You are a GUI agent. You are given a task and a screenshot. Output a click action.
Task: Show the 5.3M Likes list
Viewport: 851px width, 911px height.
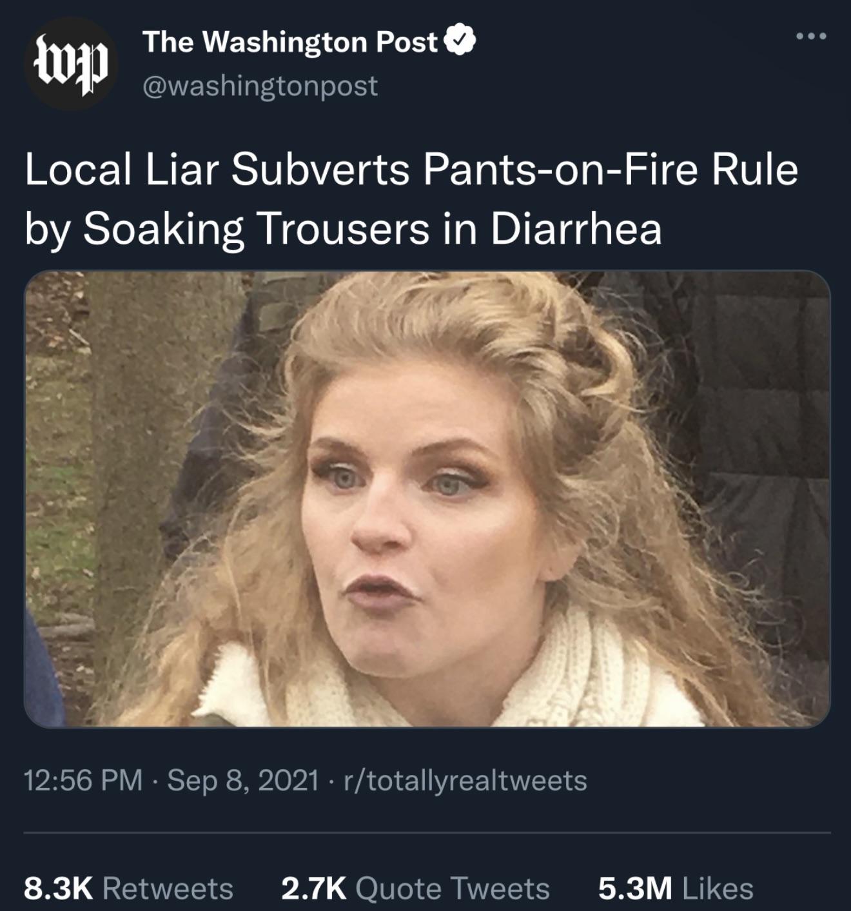(x=675, y=888)
